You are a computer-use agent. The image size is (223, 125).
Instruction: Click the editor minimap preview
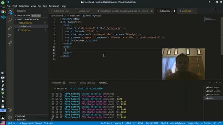[212, 19]
